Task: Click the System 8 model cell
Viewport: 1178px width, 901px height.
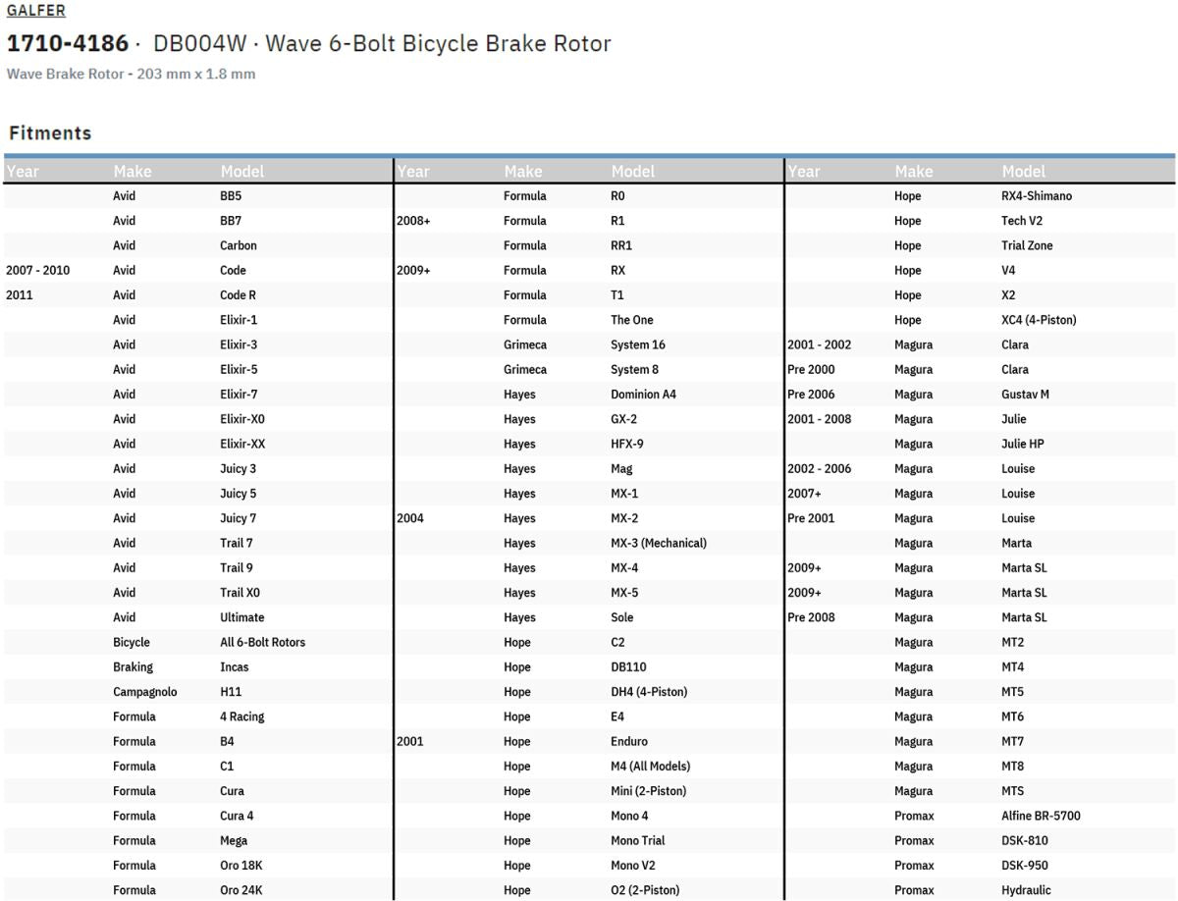Action: click(x=634, y=370)
